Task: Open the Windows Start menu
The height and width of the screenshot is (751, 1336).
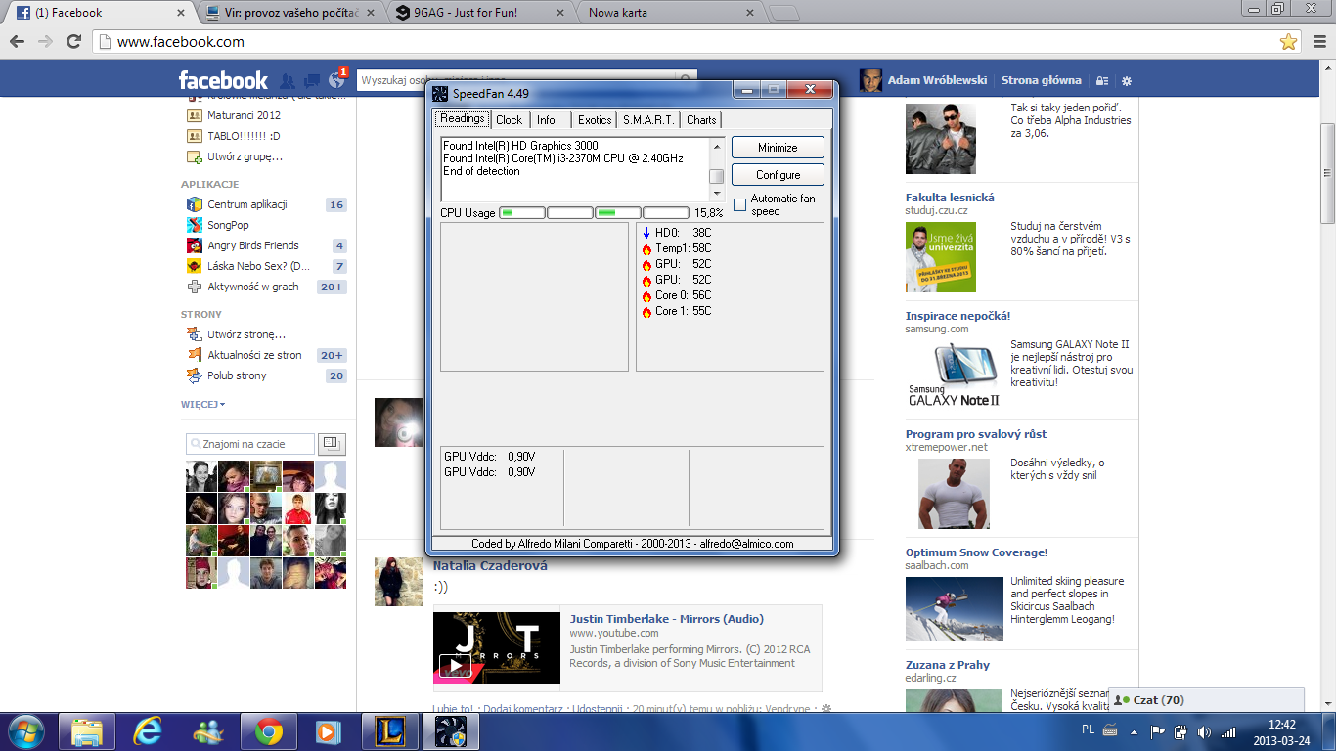Action: [x=26, y=731]
